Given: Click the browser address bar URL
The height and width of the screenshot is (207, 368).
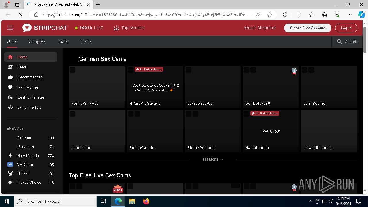Looking at the screenshot, I should click(147, 15).
